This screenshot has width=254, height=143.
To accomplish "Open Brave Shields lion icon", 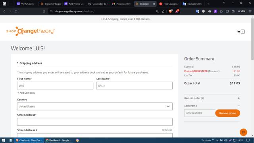I will pyautogui.click(x=171, y=11).
